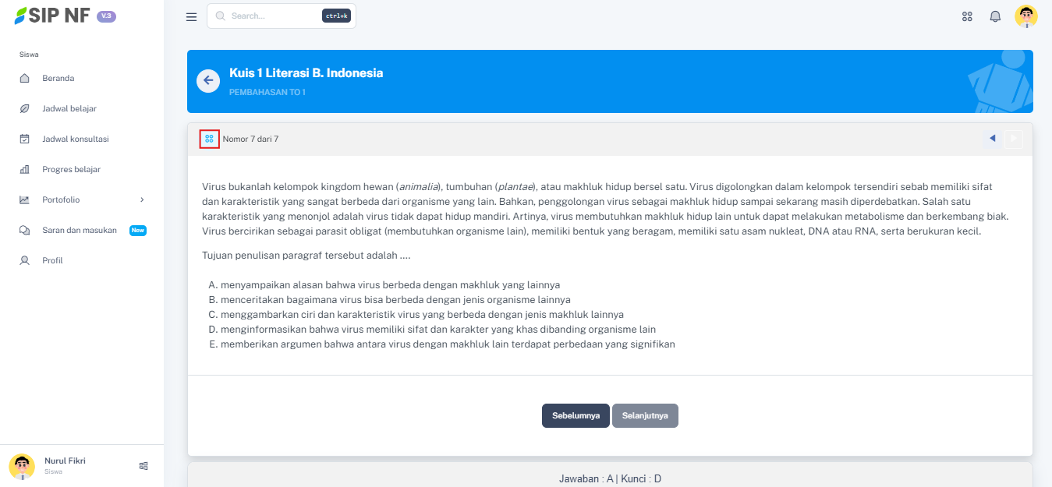
Task: Open the question number grid icon
Action: (209, 139)
